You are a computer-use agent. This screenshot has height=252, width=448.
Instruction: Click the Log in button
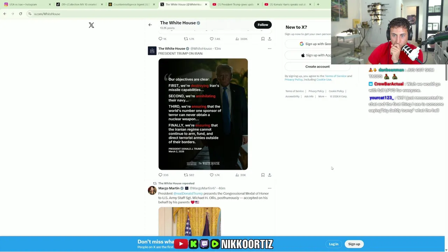click(334, 244)
